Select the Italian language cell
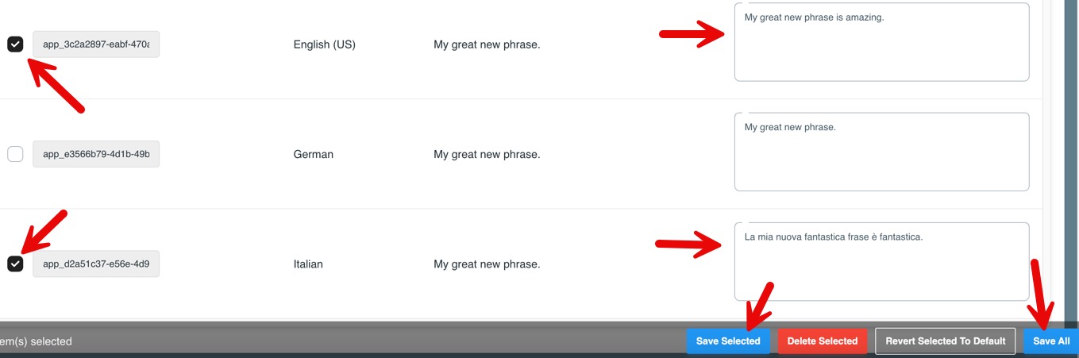 308,264
